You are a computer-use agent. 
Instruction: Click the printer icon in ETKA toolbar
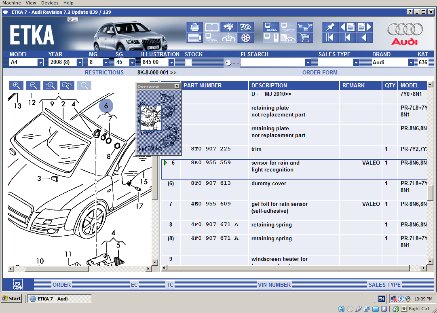[194, 27]
